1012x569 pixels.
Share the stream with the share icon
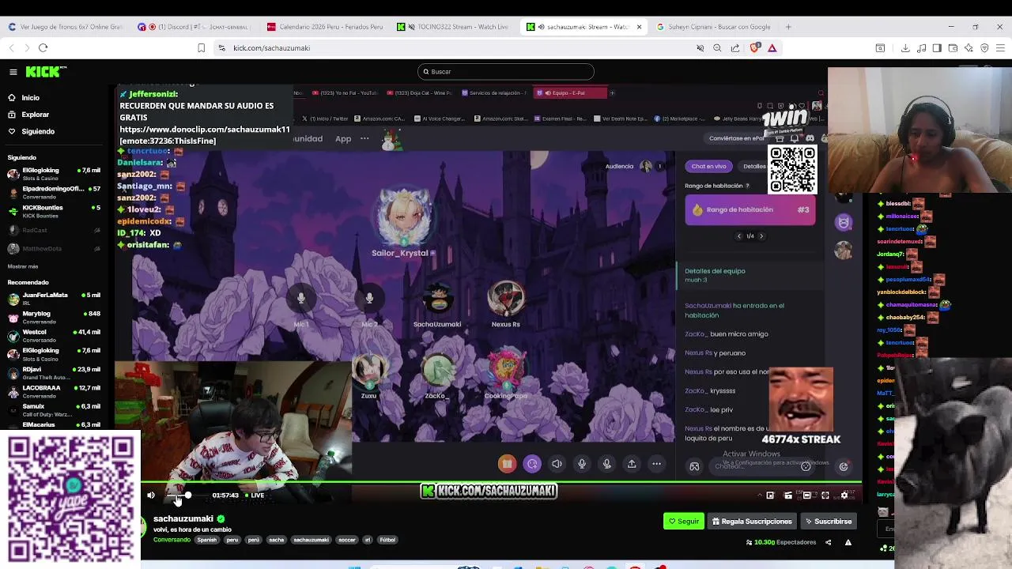[828, 543]
